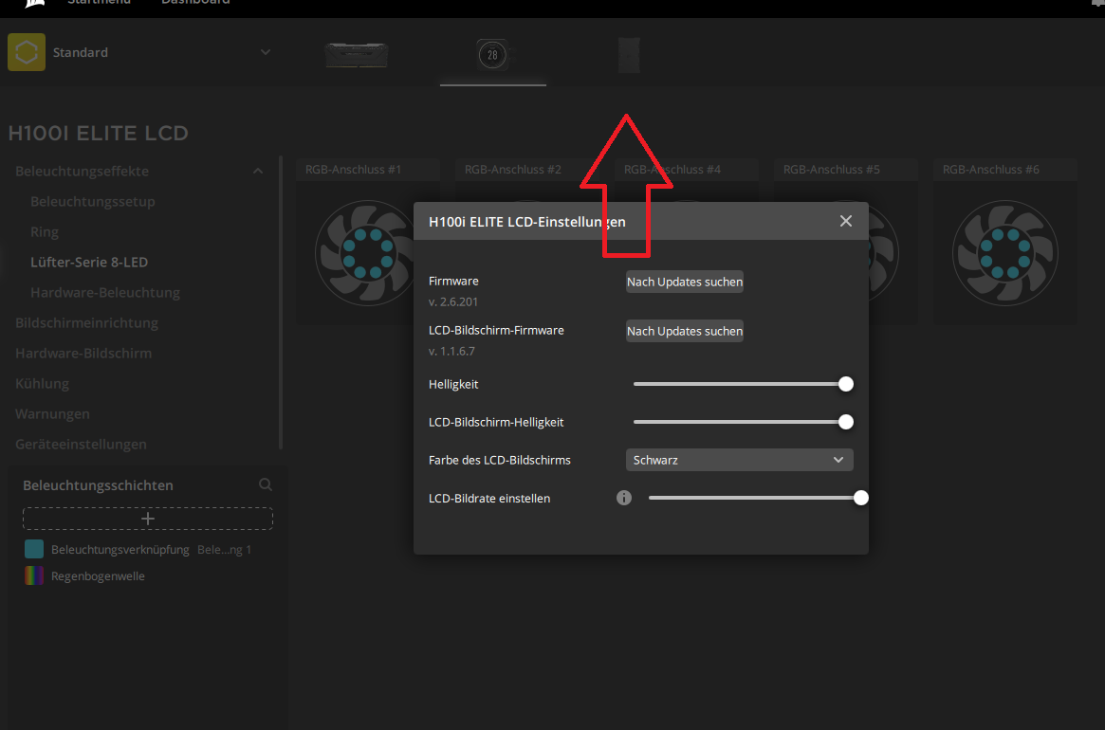Viewport: 1105px width, 730px height.
Task: Select the H100i cooler device thumbnail
Action: click(x=492, y=54)
